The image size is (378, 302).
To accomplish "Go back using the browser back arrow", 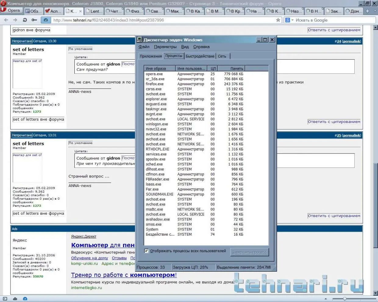I will click(x=6, y=20).
